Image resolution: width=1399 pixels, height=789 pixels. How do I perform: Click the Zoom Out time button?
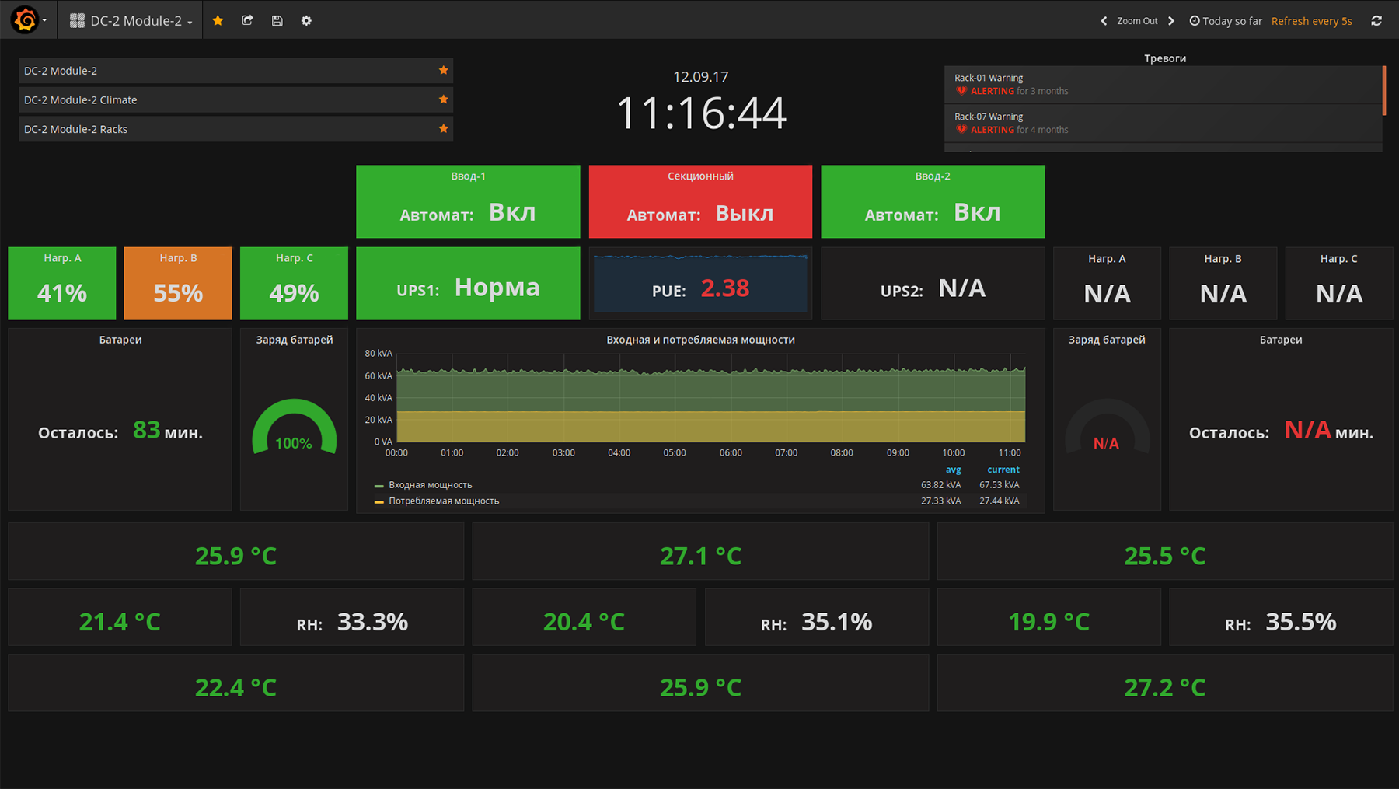1137,21
